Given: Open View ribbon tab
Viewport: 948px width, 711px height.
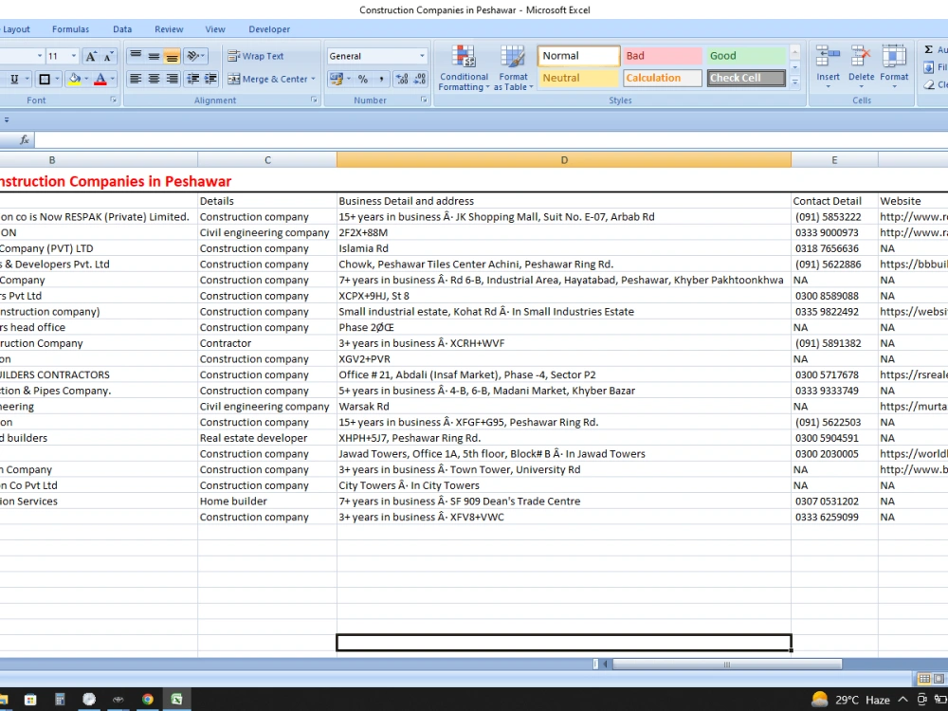Looking at the screenshot, I should 214,29.
